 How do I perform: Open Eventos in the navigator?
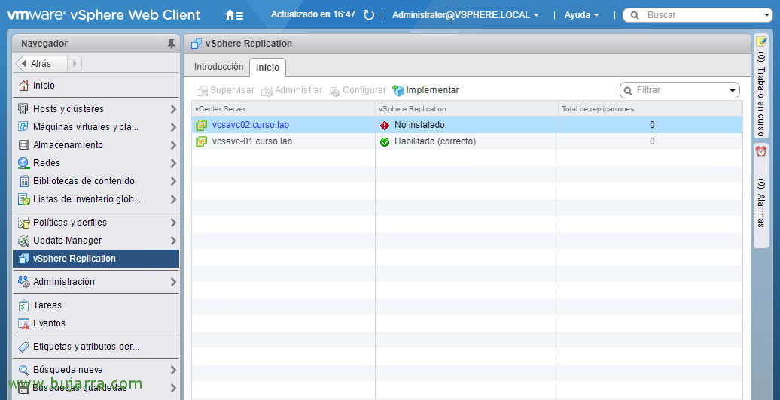point(96,323)
